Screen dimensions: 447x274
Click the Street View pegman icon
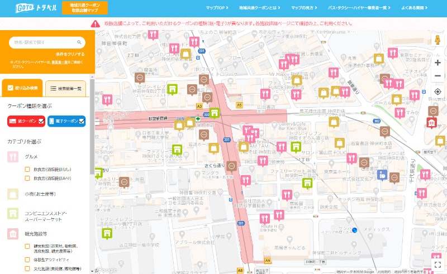click(438, 40)
